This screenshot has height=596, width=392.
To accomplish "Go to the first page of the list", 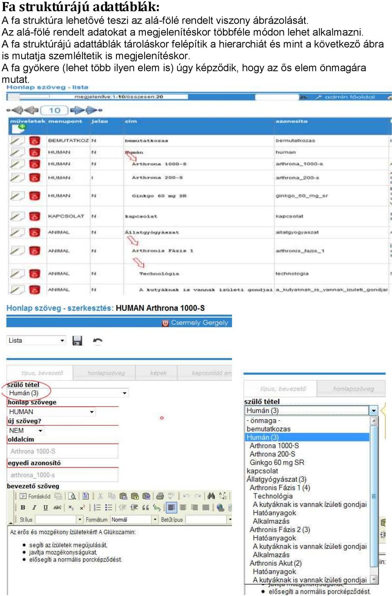I will pyautogui.click(x=15, y=110).
